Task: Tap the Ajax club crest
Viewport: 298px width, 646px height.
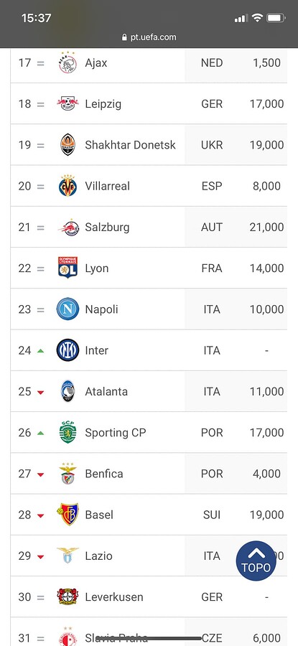Action: coord(67,62)
